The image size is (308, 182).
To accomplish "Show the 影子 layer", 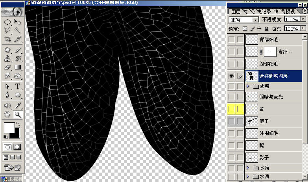I will point(232,157).
